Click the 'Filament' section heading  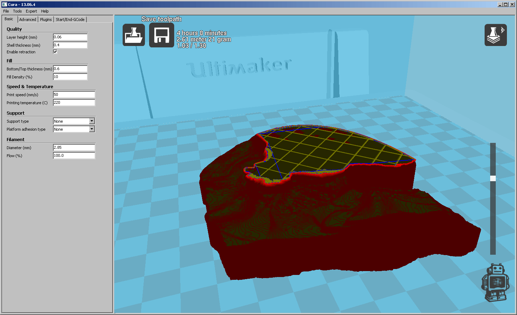coord(16,140)
